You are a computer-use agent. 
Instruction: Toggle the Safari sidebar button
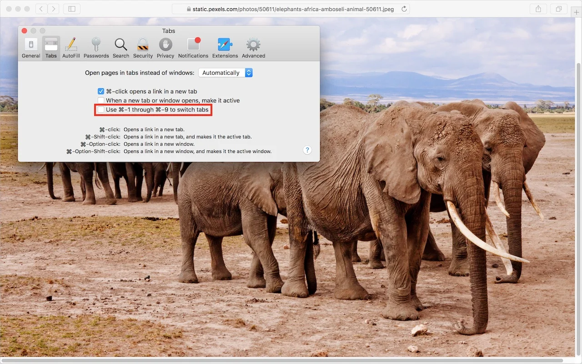(x=72, y=9)
